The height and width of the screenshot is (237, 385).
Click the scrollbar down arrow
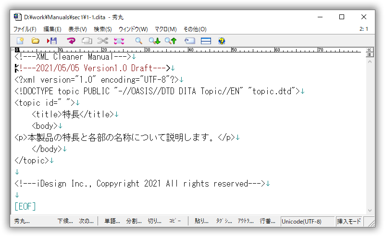click(370, 211)
